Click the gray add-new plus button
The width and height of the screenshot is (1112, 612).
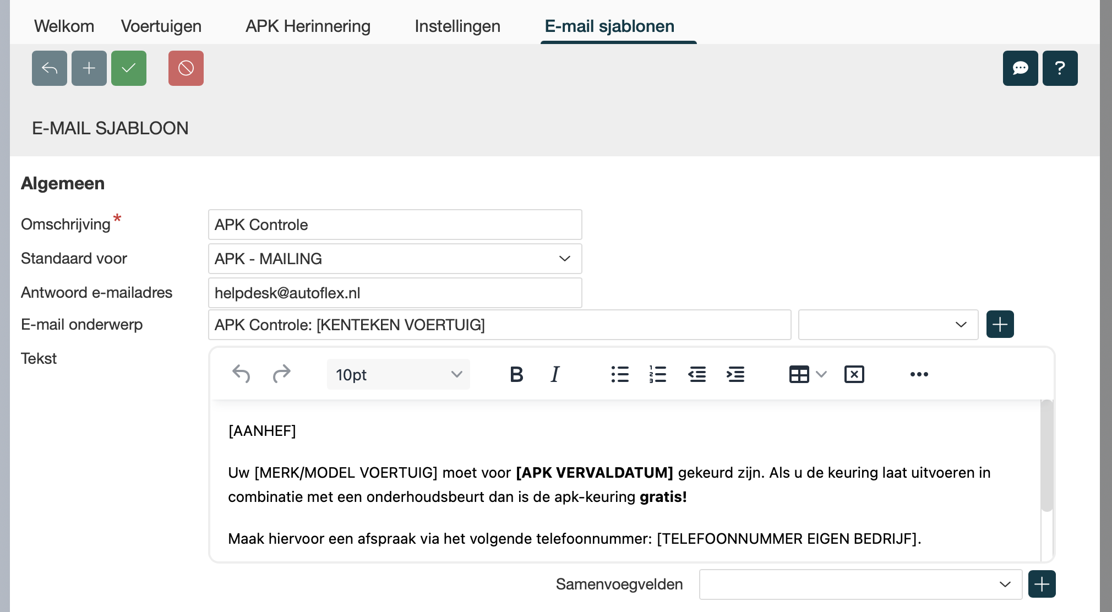[x=89, y=68]
